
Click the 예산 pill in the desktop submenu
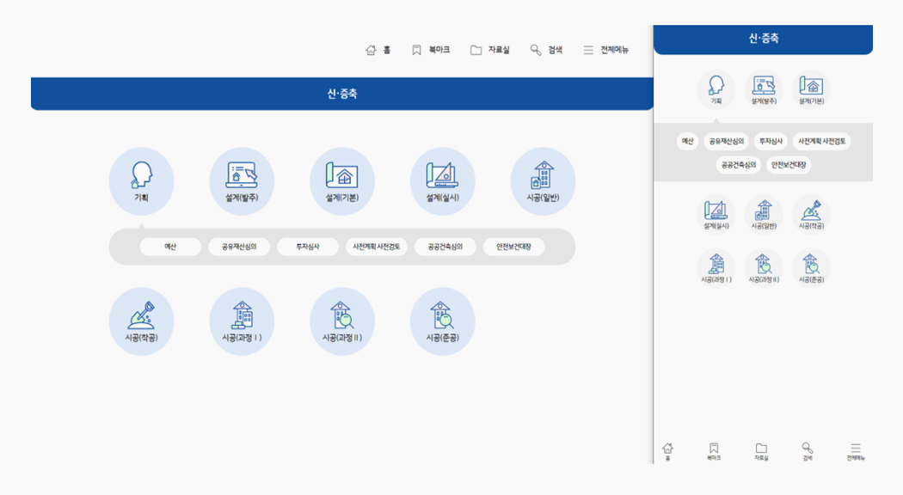tap(170, 247)
